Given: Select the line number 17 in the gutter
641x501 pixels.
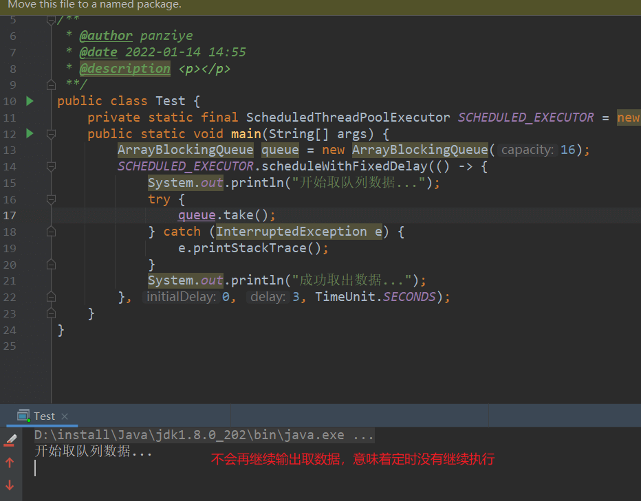Looking at the screenshot, I should (x=10, y=215).
